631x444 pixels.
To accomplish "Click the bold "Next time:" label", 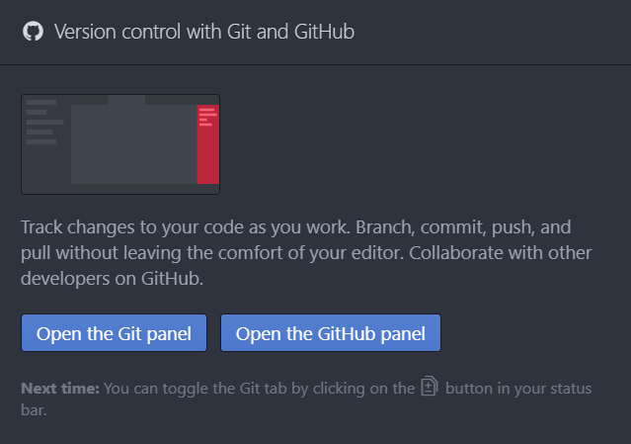I will (59, 388).
